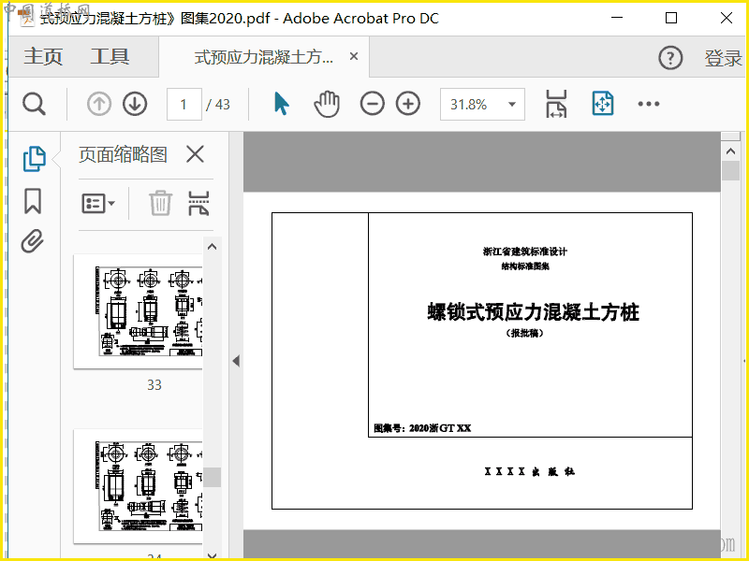Choose the Selection arrow tool
This screenshot has height=561, width=749.
282,104
